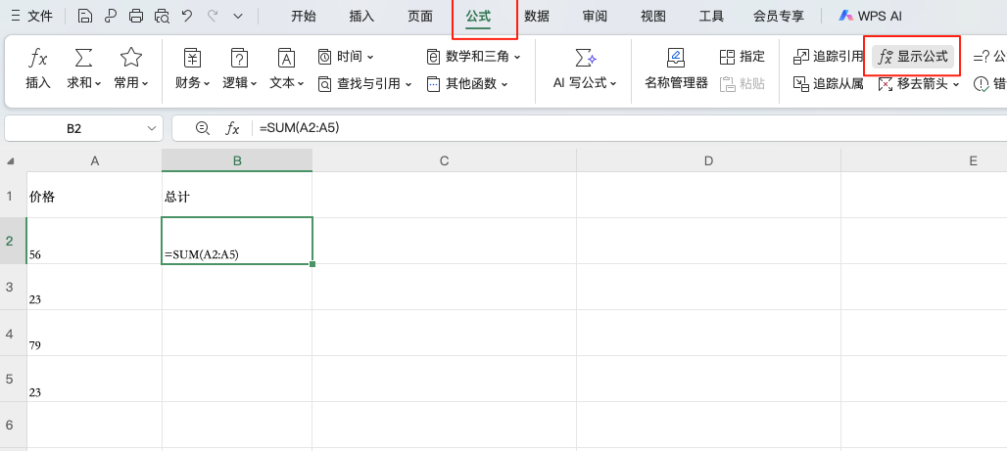Click the print icon in quick access toolbar

tap(136, 16)
